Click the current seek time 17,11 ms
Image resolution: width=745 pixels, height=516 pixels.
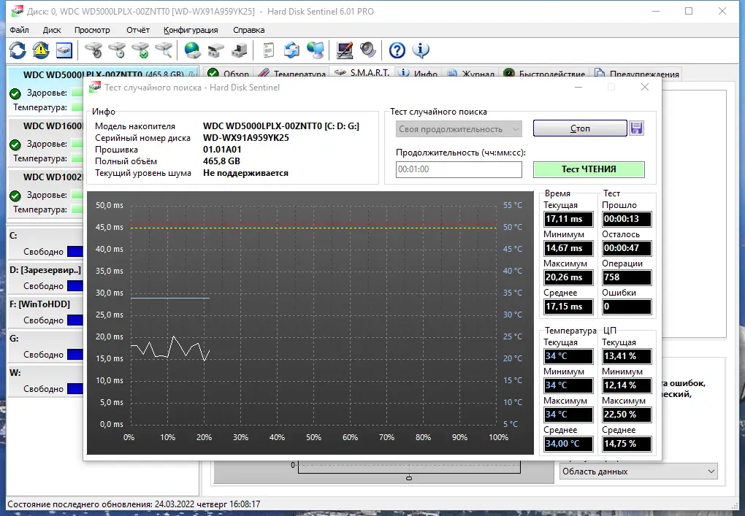(x=568, y=219)
